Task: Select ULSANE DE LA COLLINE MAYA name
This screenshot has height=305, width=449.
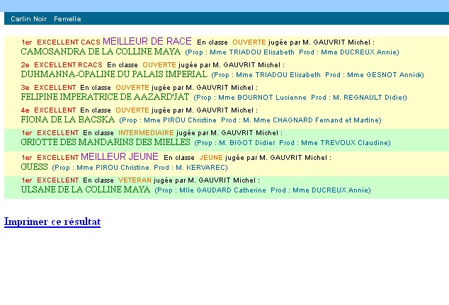Action: point(86,190)
